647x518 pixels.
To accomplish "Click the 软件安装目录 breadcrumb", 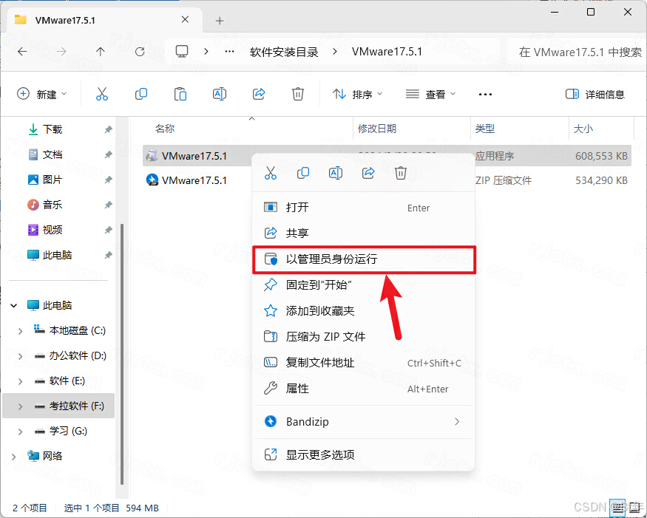I will tap(284, 52).
